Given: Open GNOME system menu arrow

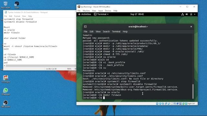Looking at the screenshot, I should tap(195, 14).
